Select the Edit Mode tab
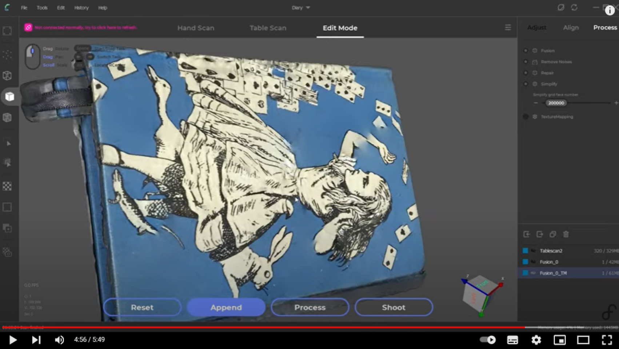 (340, 28)
